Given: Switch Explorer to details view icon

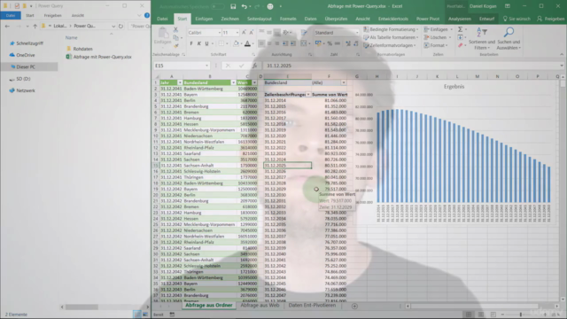Looking at the screenshot, I should point(136,315).
